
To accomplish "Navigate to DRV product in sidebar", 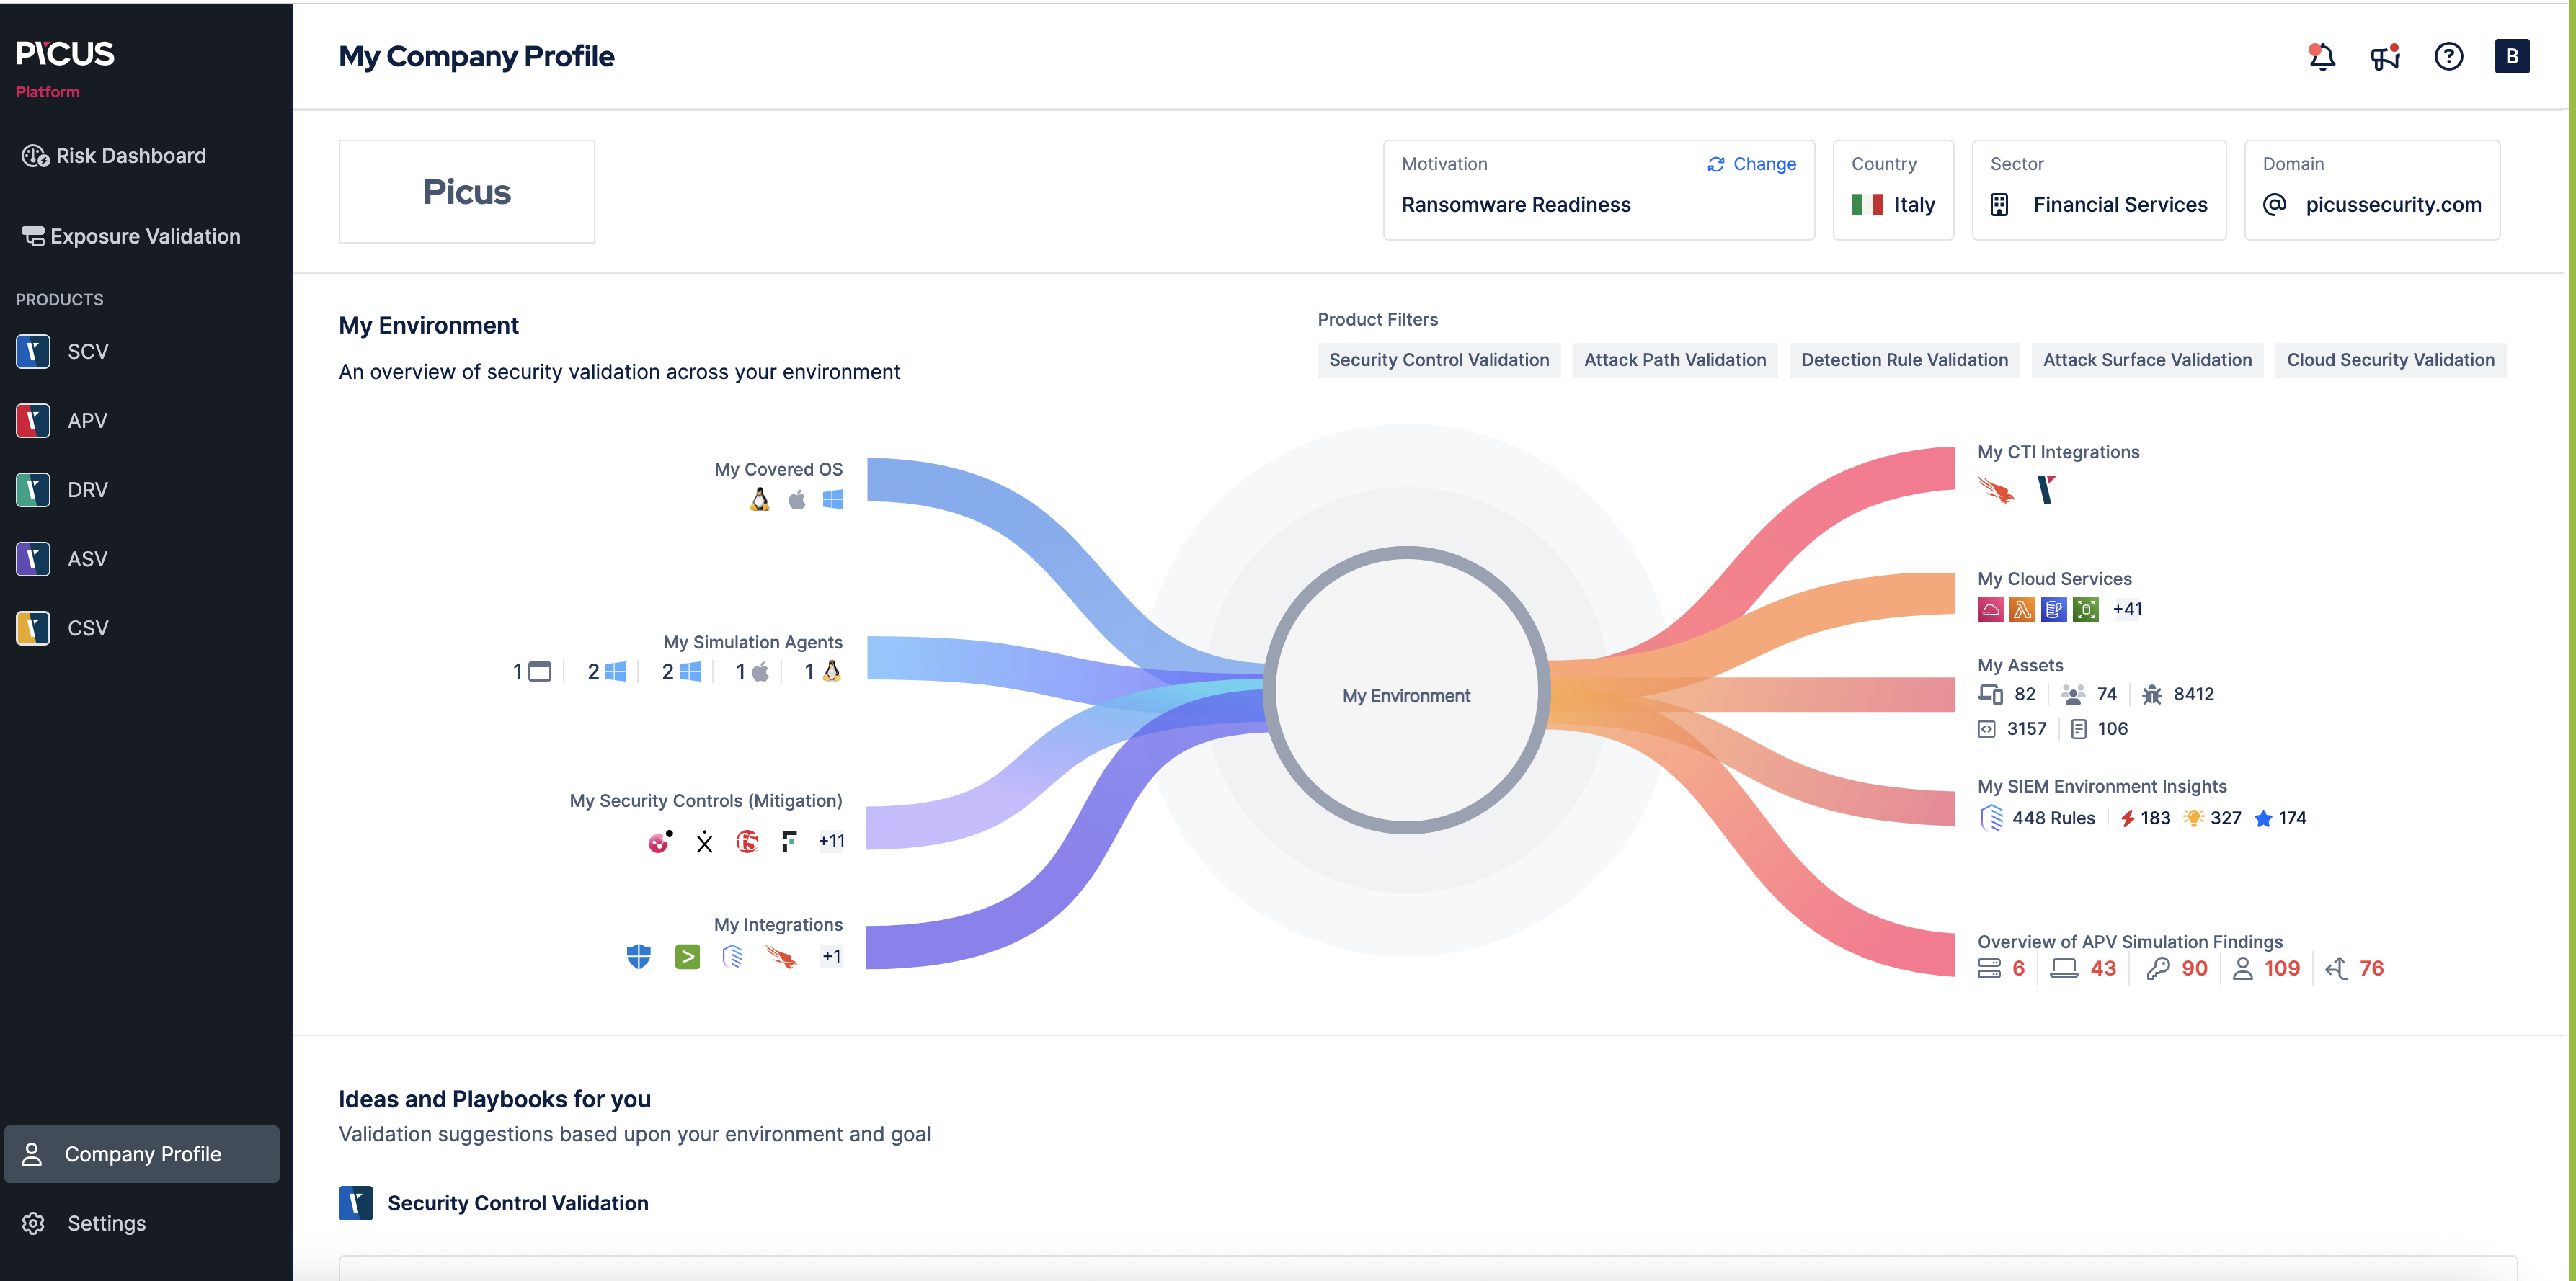I will tap(87, 490).
